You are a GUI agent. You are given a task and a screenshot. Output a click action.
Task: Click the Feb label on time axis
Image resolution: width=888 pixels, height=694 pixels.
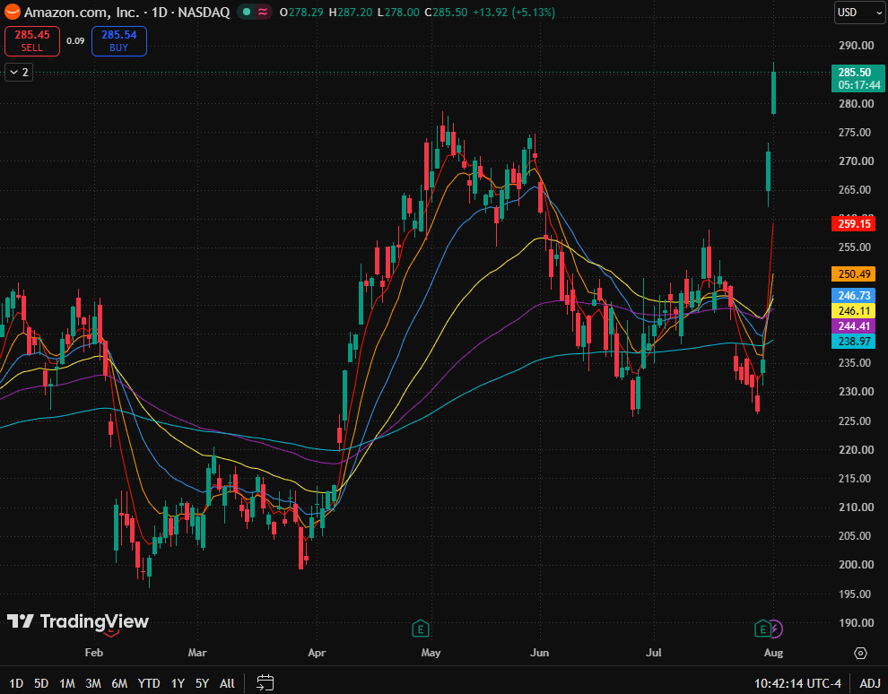94,653
